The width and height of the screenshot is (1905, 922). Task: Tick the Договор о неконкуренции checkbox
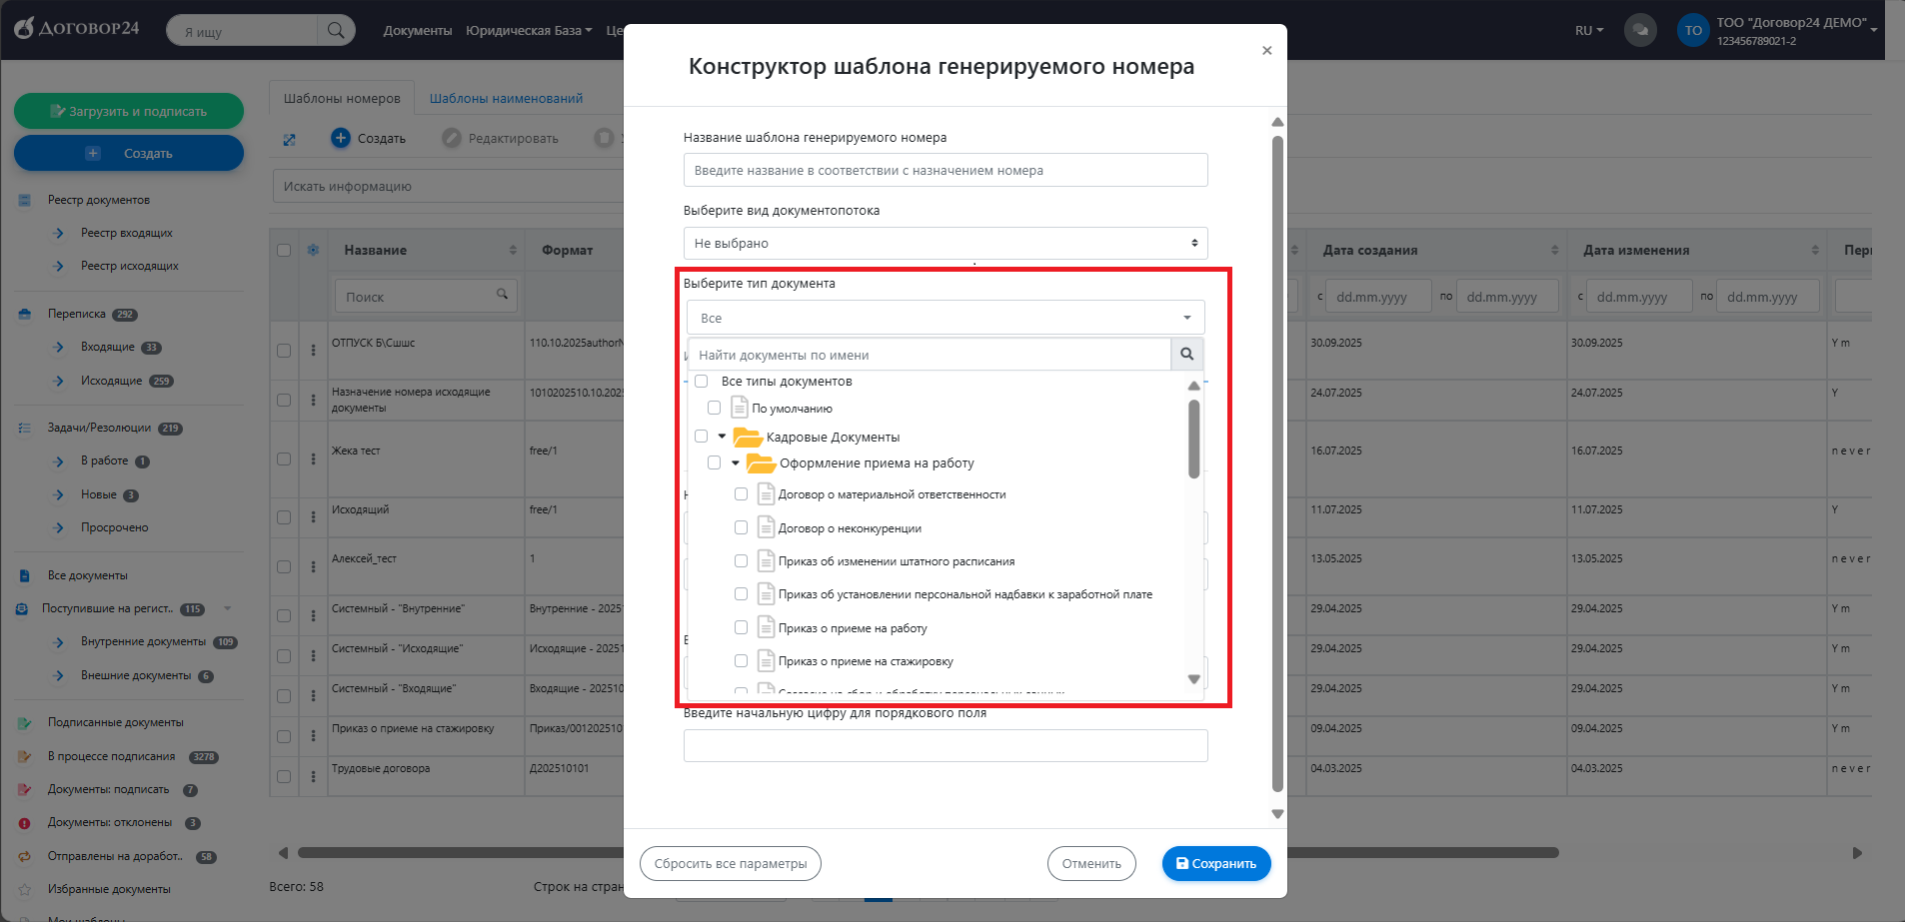pyautogui.click(x=741, y=527)
